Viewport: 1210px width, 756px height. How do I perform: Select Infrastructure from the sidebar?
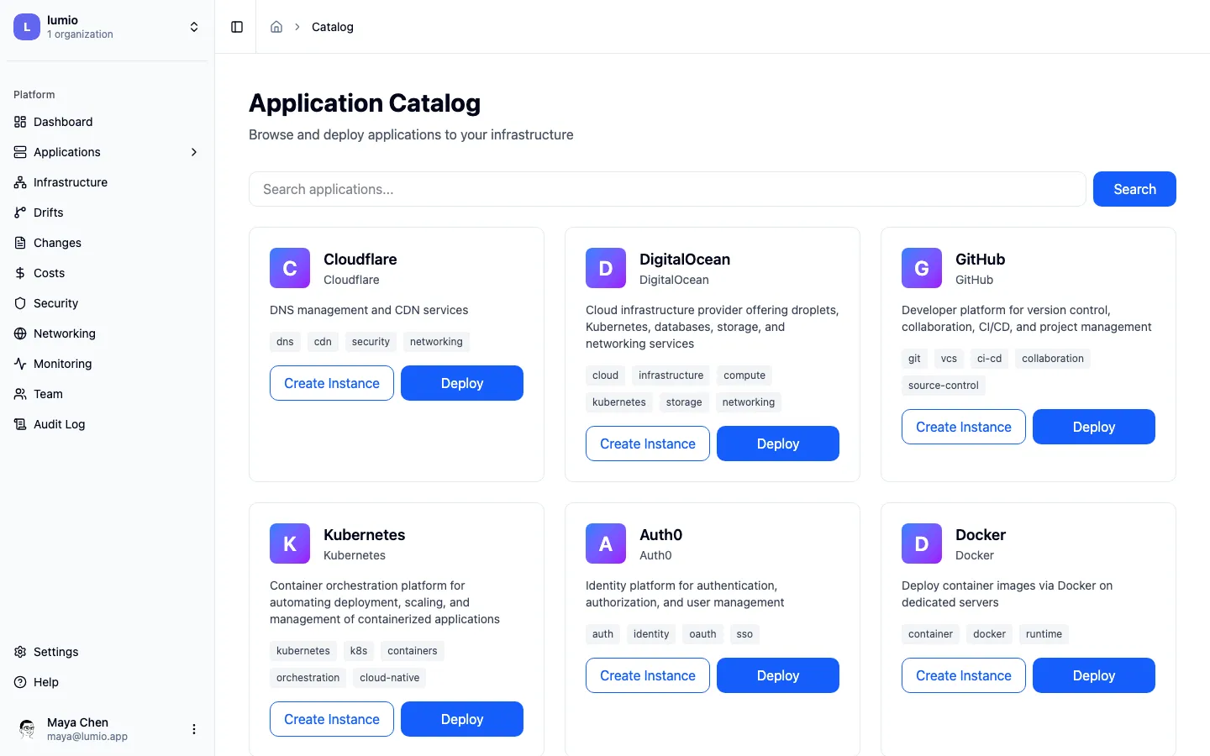pyautogui.click(x=70, y=182)
